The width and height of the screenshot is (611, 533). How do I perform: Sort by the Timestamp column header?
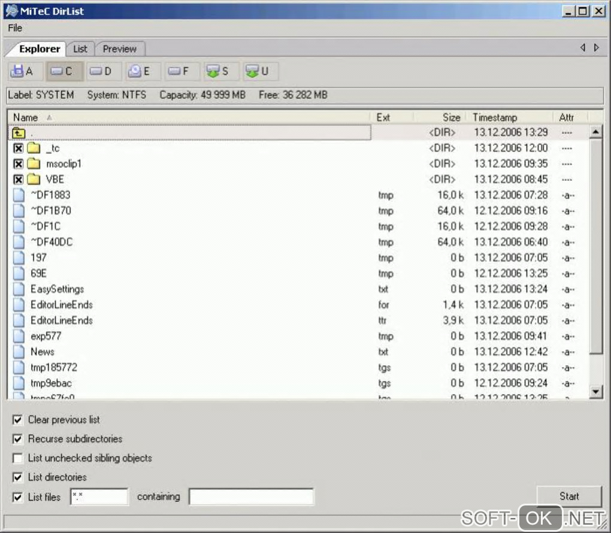(x=510, y=117)
